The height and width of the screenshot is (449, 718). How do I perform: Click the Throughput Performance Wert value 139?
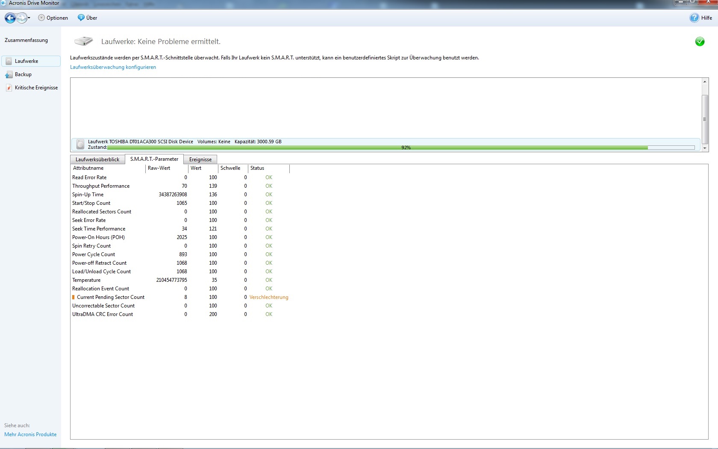coord(213,186)
